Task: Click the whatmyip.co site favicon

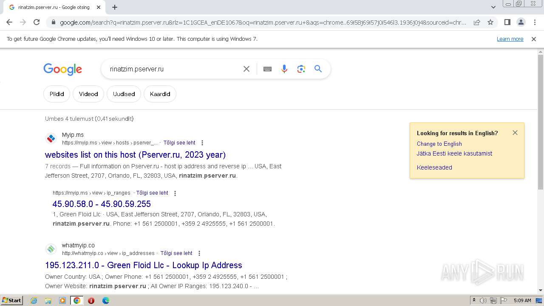Action: [51, 249]
